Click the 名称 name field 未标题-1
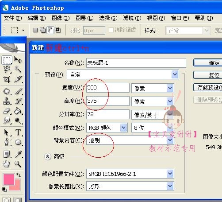The image size is (222, 202). point(136,63)
